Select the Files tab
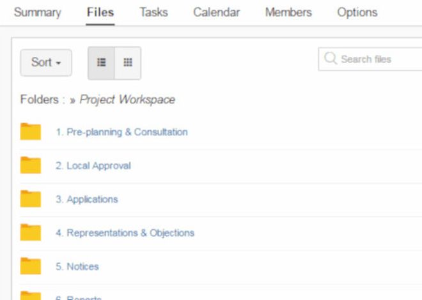Viewport: 422px width, 300px height. (100, 12)
